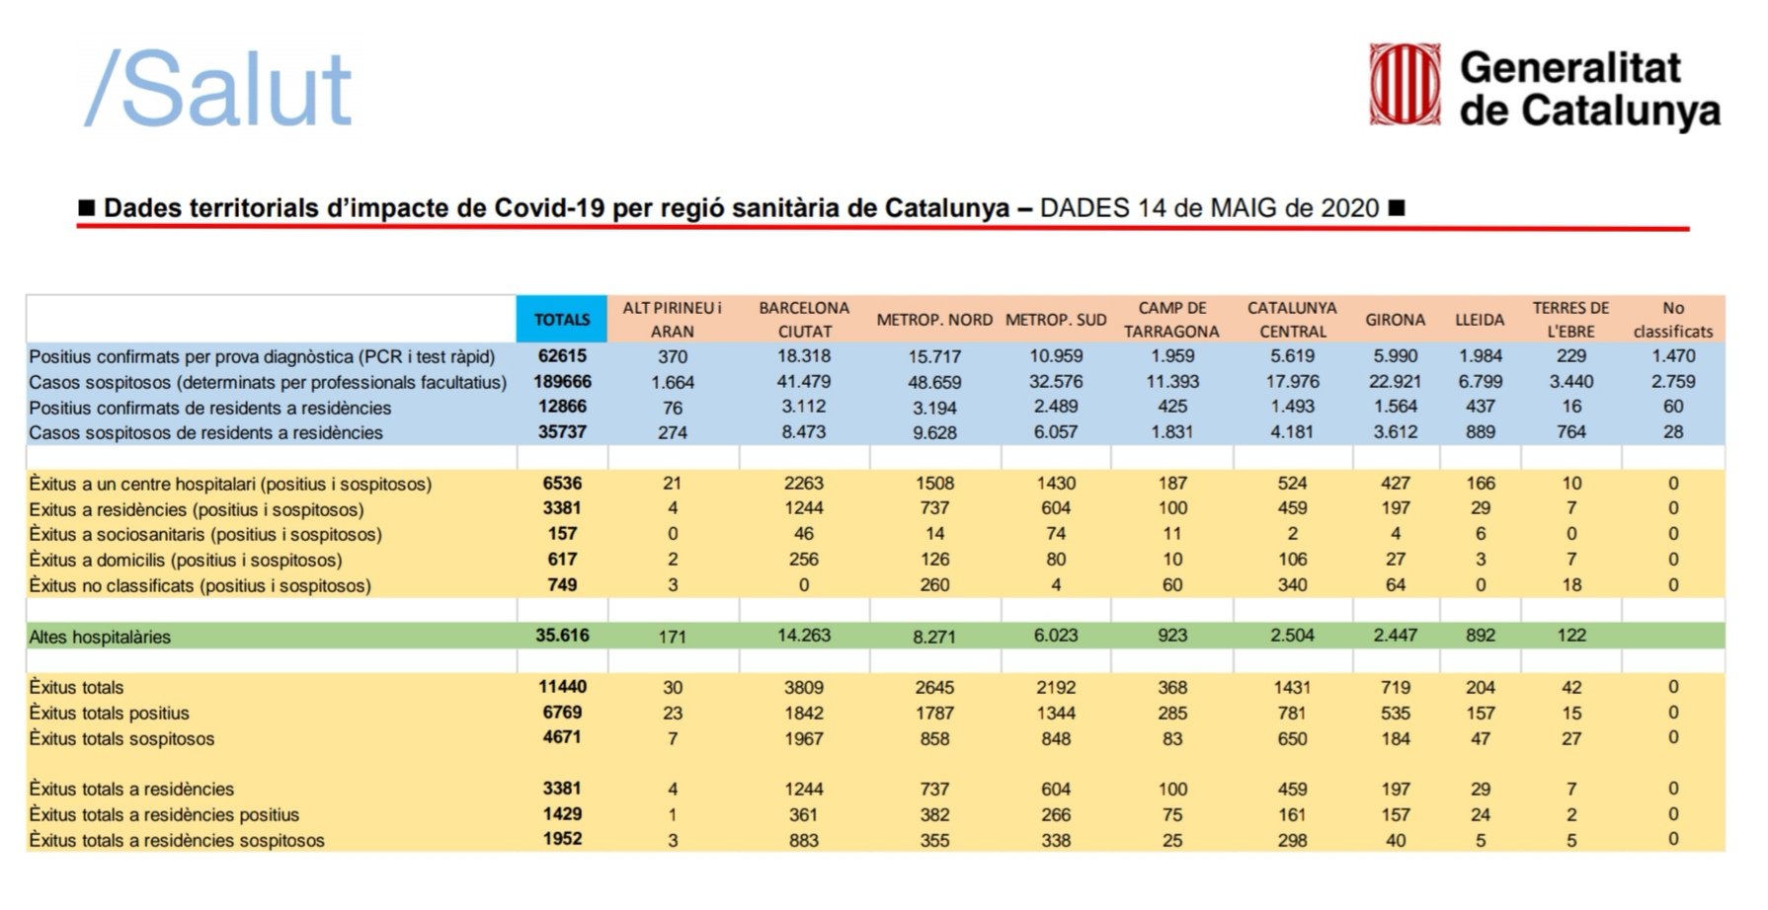Click the 'Casos sospitosos de residents a residències' label
This screenshot has height=910, width=1768.
205,432
